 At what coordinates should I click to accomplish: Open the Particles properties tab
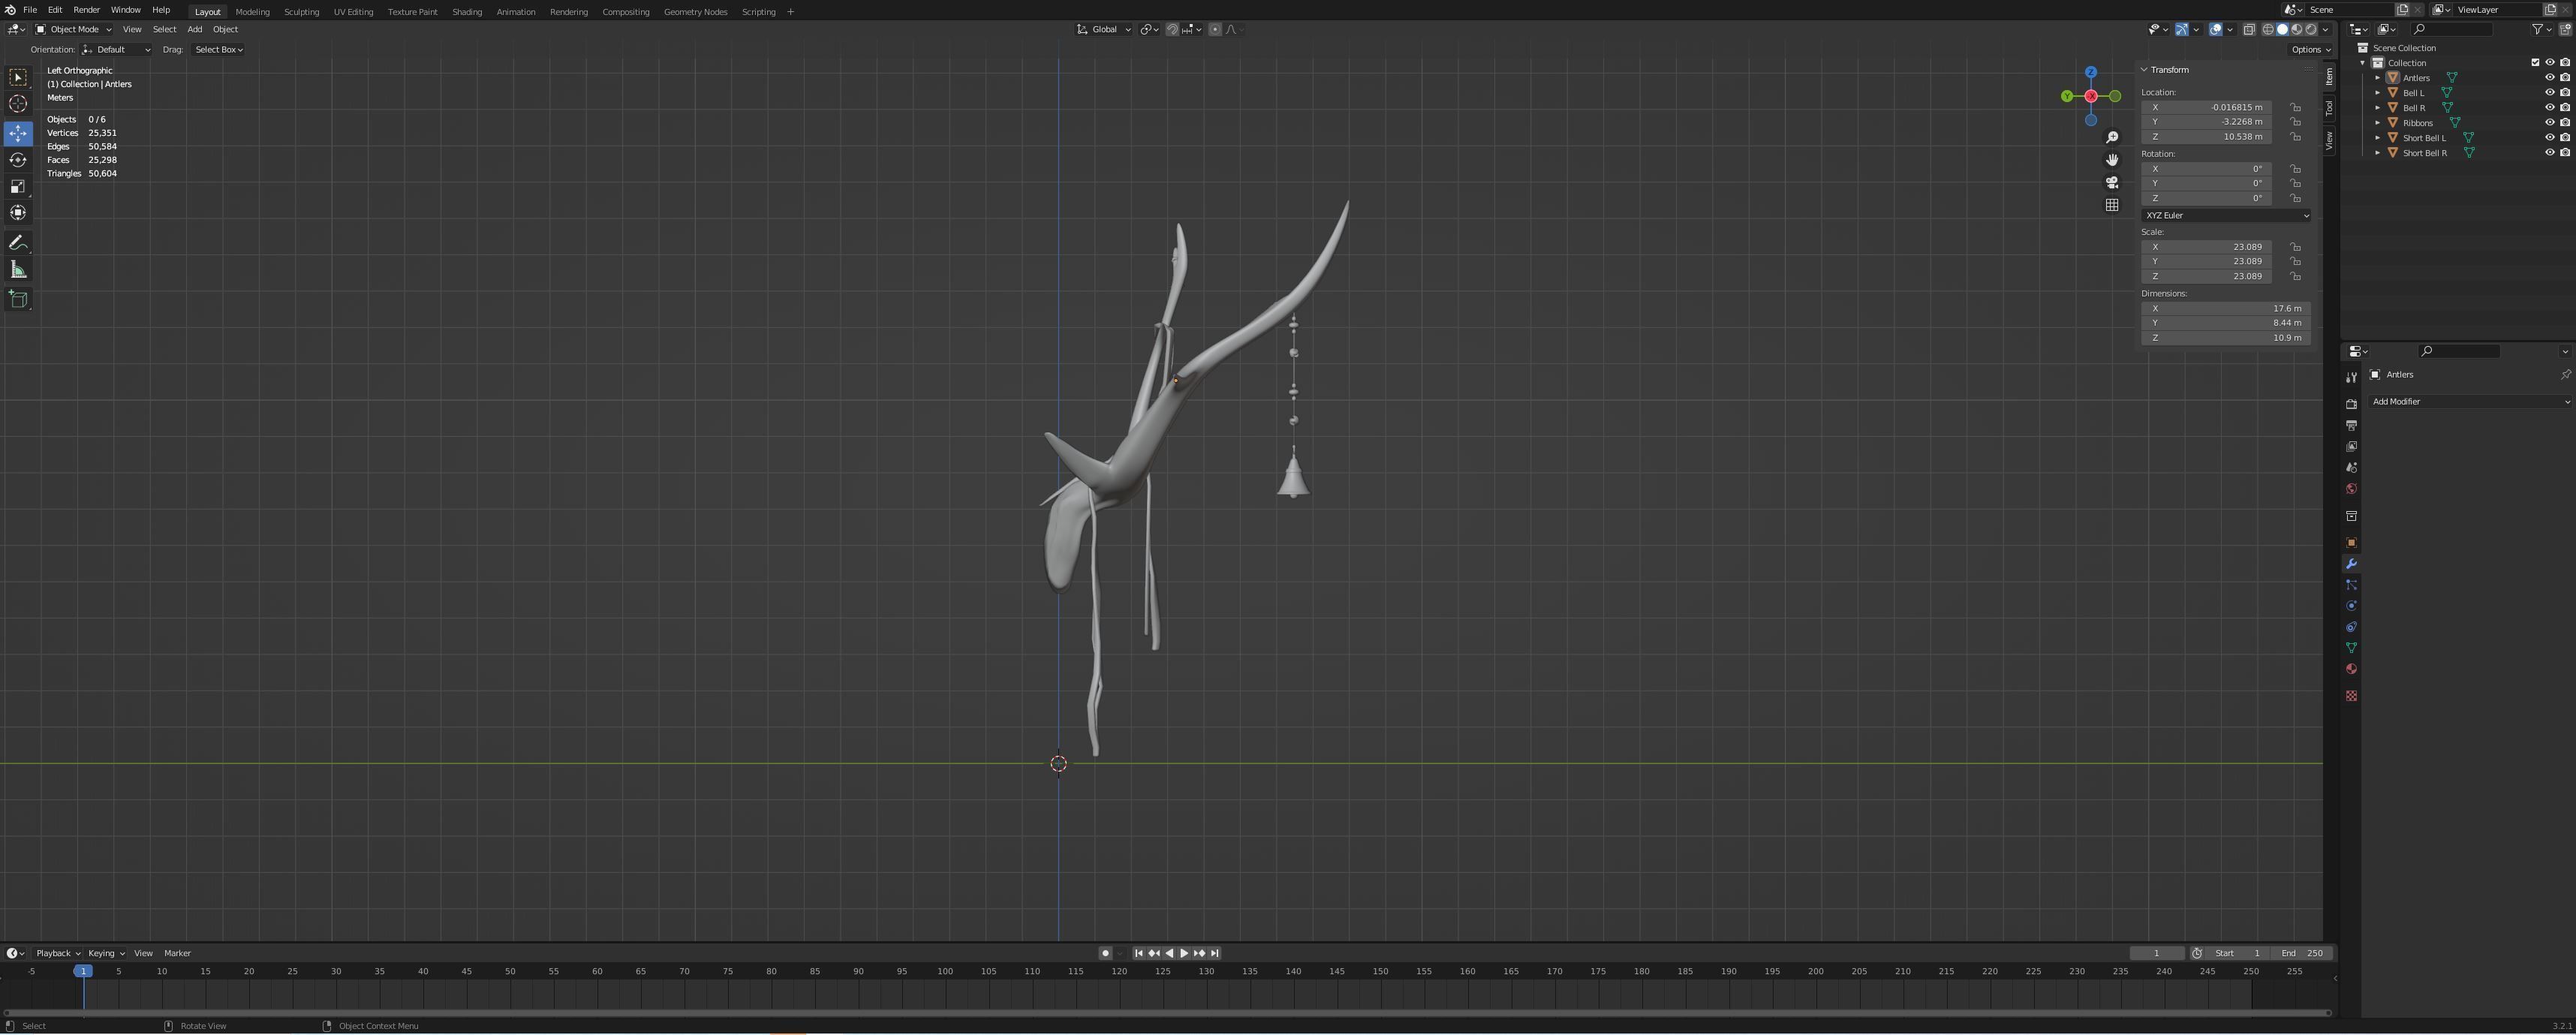(x=2351, y=585)
